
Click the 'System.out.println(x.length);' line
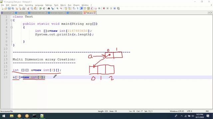pyautogui.click(x=64, y=34)
